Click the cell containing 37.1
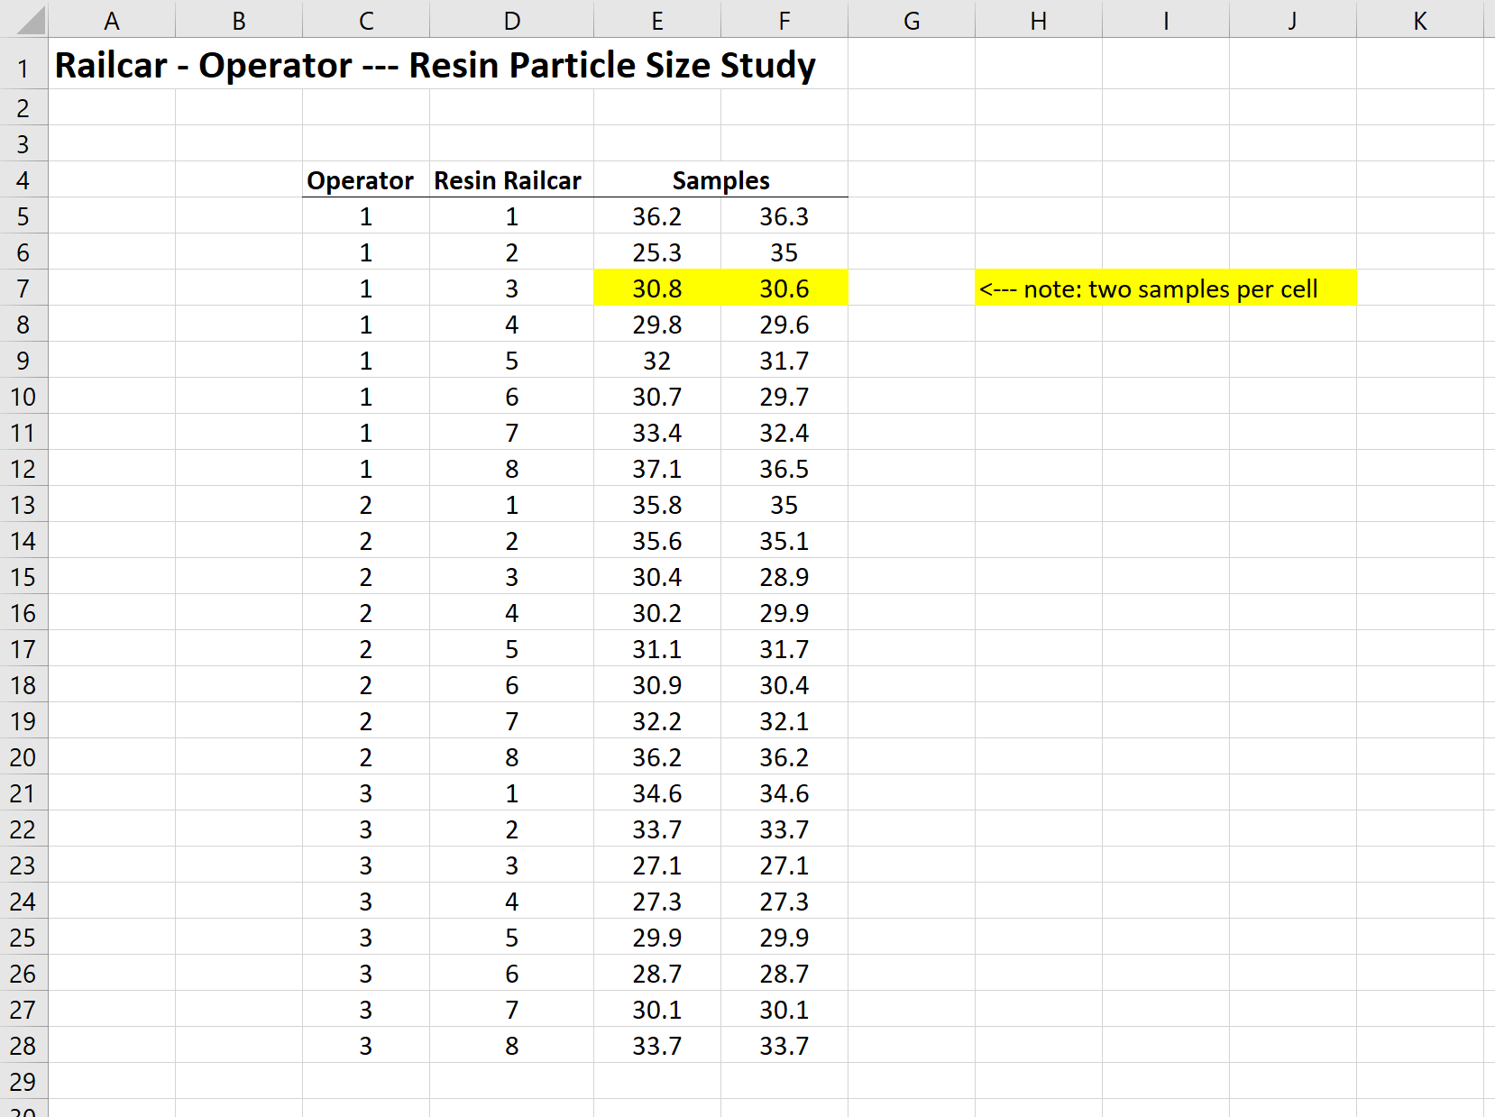Image resolution: width=1495 pixels, height=1117 pixels. pyautogui.click(x=657, y=469)
